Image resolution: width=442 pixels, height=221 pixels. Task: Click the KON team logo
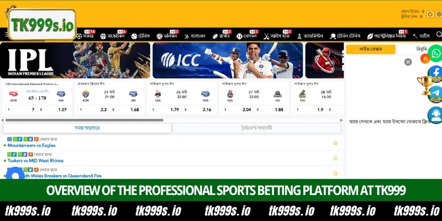[x=86, y=94]
